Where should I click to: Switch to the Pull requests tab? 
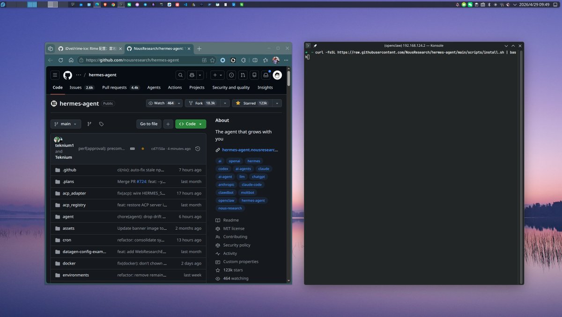[x=121, y=87]
